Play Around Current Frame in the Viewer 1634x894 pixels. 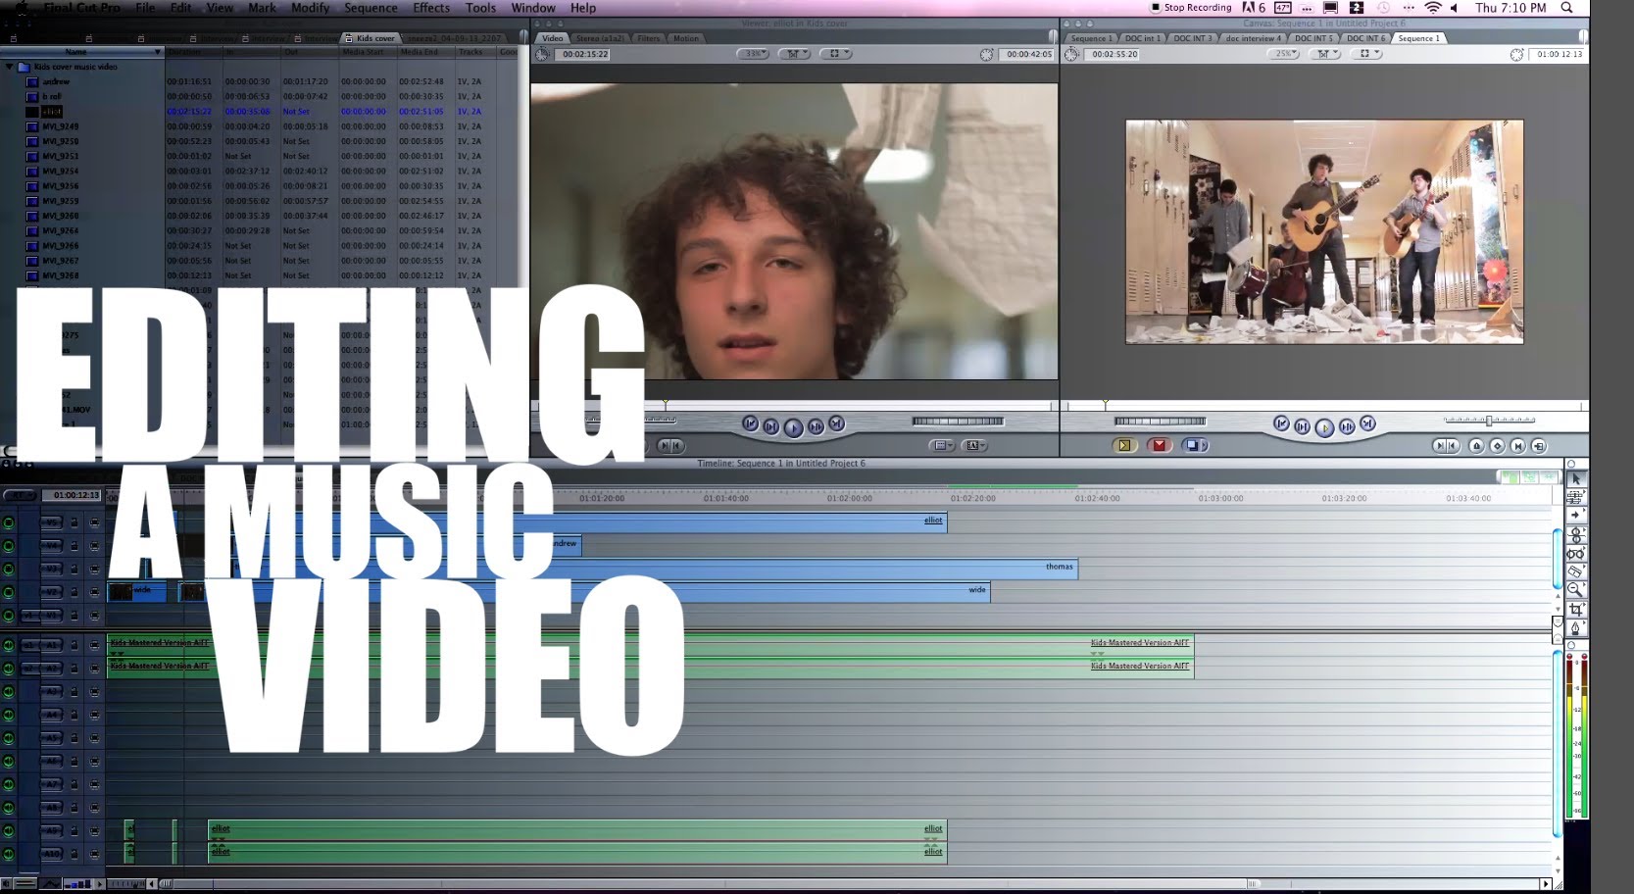point(816,426)
